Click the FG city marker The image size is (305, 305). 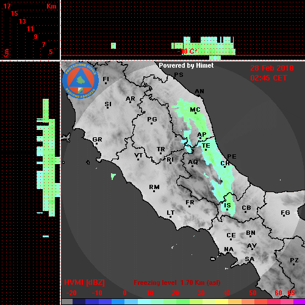(284, 217)
